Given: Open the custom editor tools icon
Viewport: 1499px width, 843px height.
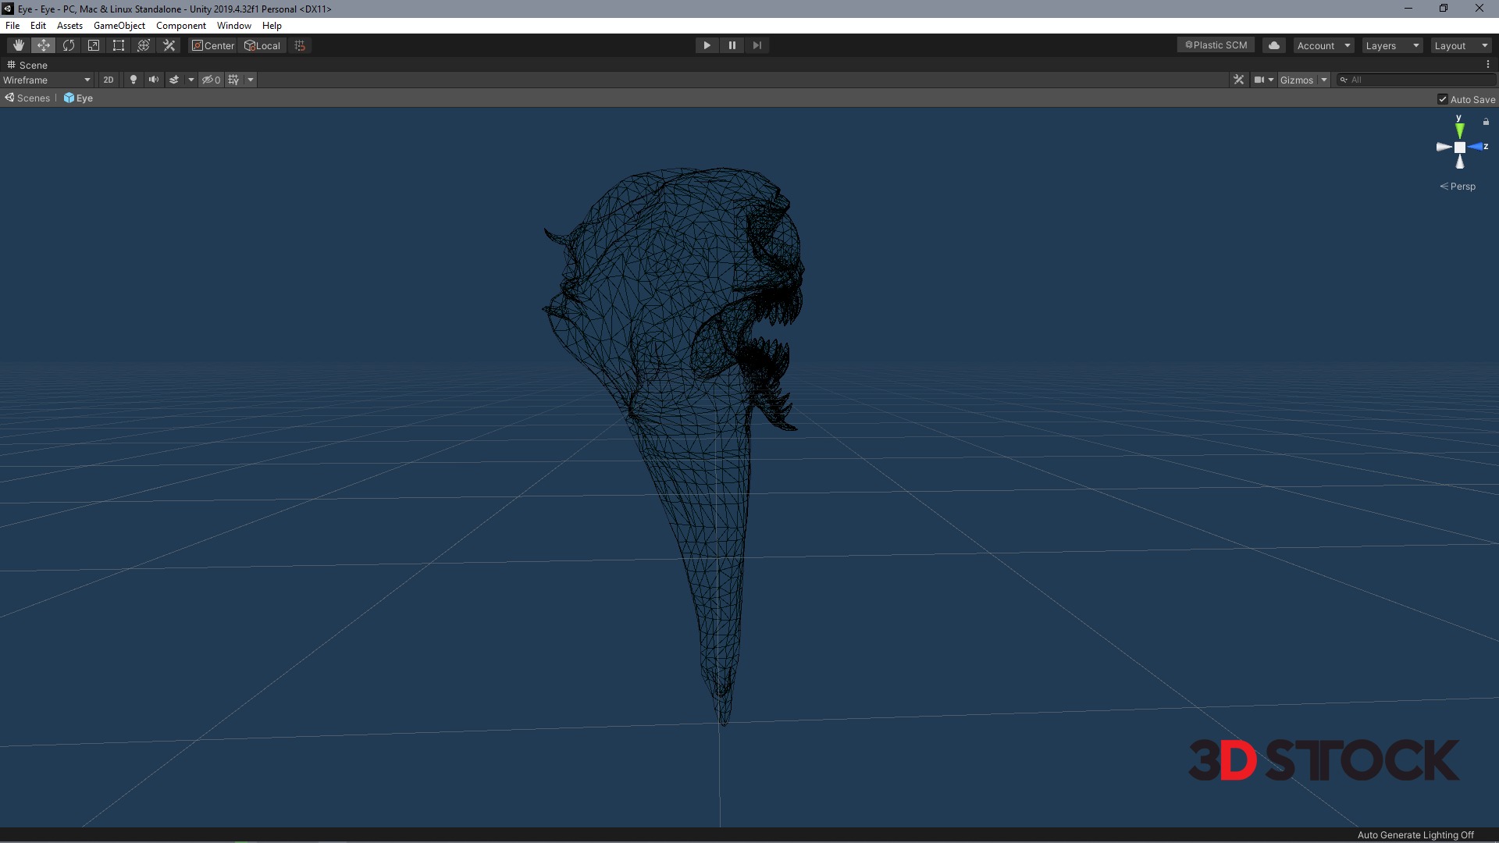Looking at the screenshot, I should click(x=169, y=45).
